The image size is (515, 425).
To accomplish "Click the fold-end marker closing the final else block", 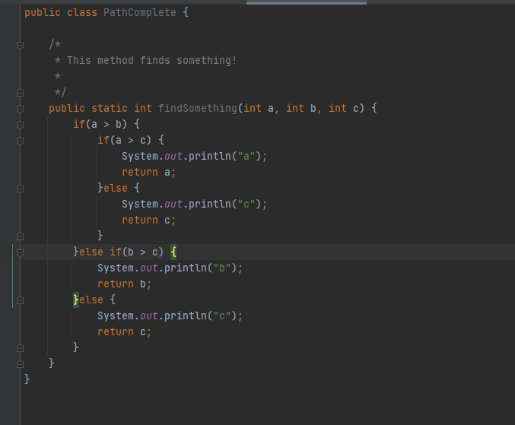I will pyautogui.click(x=20, y=348).
